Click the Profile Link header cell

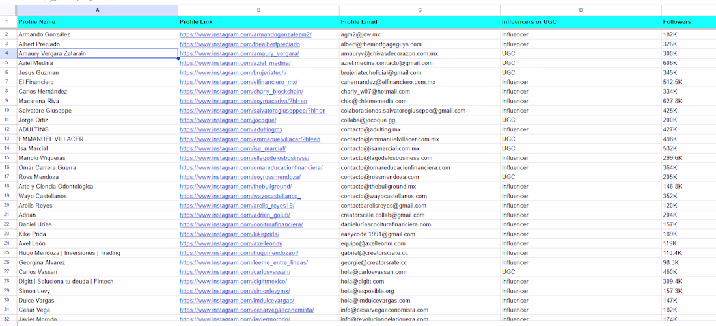(x=258, y=21)
